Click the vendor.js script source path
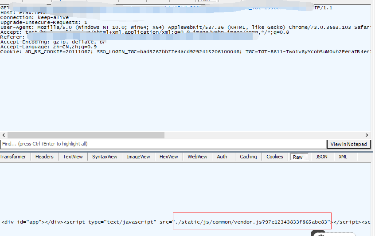375x236 pixels. [x=252, y=222]
